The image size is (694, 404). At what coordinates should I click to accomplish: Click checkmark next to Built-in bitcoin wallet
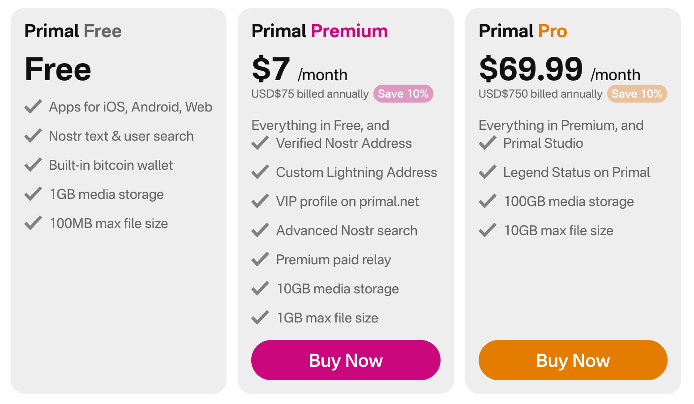33,165
